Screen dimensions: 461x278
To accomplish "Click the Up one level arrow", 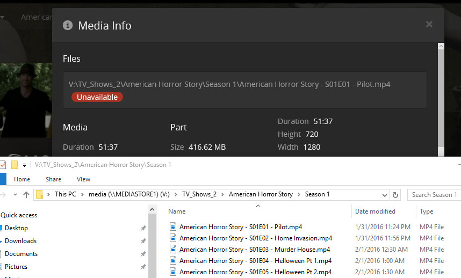I will coord(26,195).
